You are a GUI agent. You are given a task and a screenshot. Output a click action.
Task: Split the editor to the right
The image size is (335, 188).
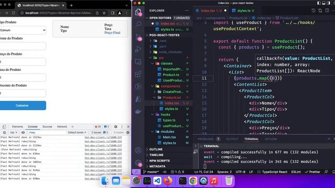(327, 10)
